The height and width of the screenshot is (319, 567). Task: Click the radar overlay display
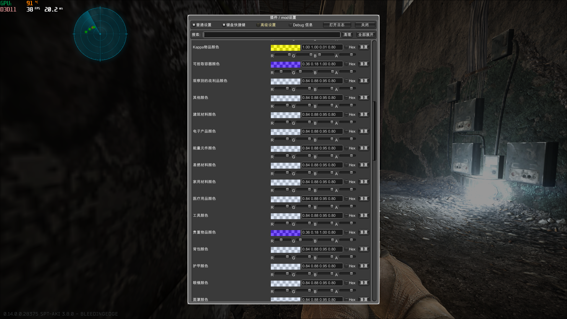(x=100, y=34)
